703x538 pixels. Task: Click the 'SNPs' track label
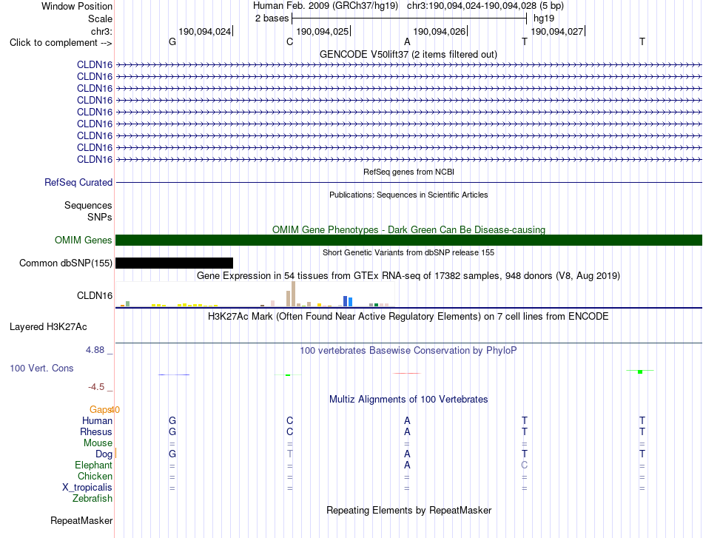click(x=100, y=217)
